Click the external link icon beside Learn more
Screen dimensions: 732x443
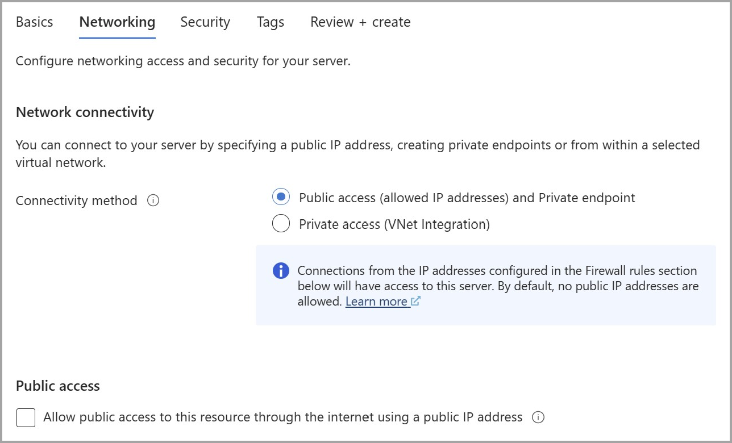415,302
